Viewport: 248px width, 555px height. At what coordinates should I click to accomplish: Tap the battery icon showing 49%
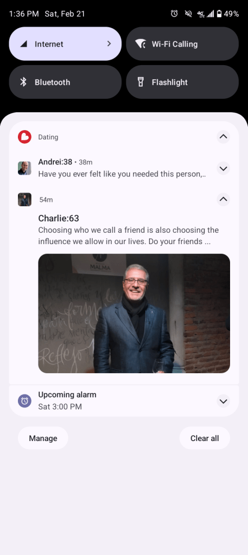point(219,14)
